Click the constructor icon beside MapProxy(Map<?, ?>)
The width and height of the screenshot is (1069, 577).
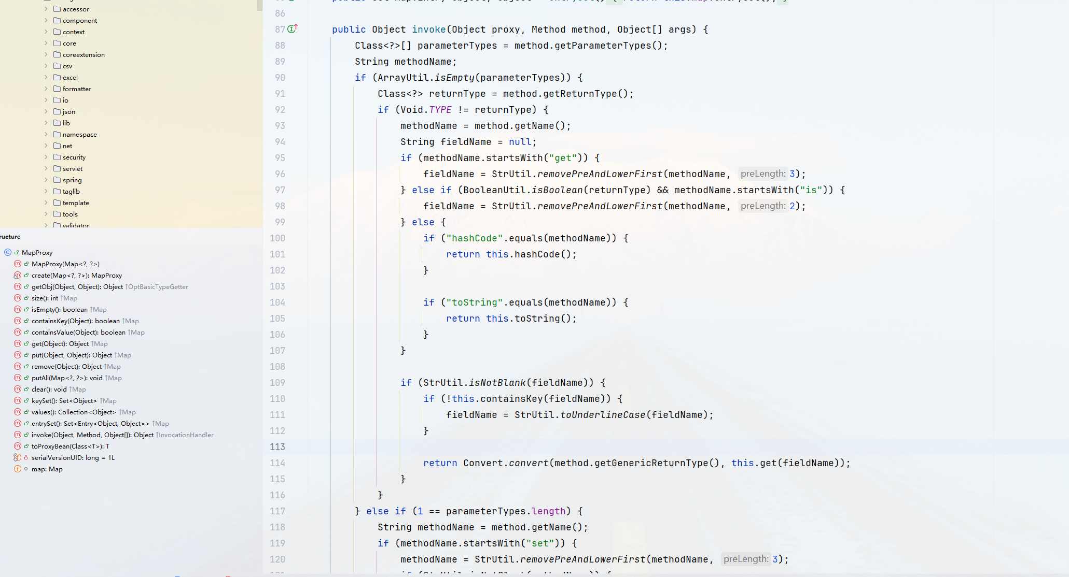(18, 264)
